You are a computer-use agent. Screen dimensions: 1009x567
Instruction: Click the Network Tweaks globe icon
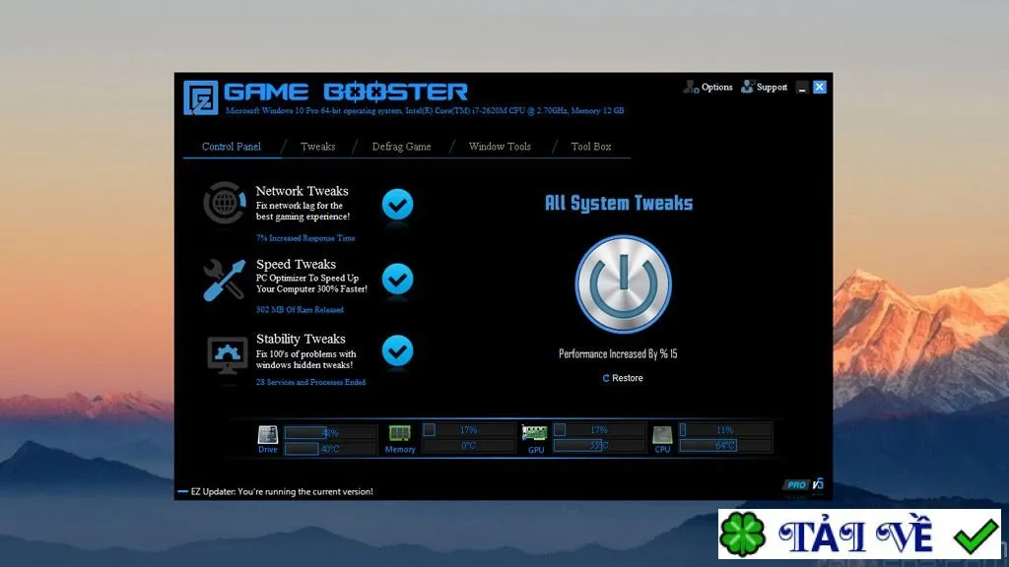point(225,203)
